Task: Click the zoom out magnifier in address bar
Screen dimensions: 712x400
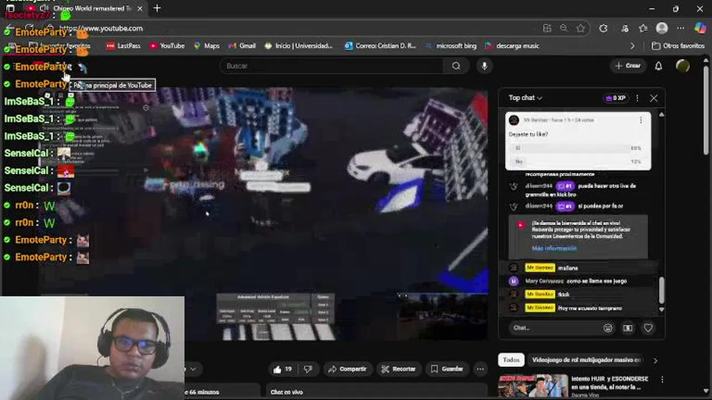Action: [x=563, y=28]
